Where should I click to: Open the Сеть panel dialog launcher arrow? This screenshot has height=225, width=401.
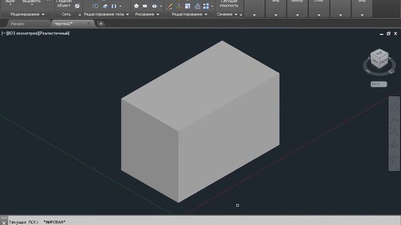pos(80,15)
